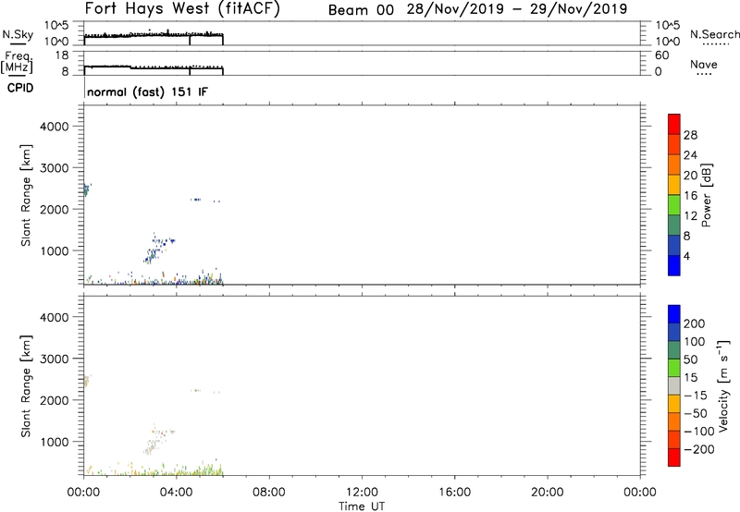Click the red bottom of velocity colorbar
This screenshot has width=740, height=512.
coord(674,457)
